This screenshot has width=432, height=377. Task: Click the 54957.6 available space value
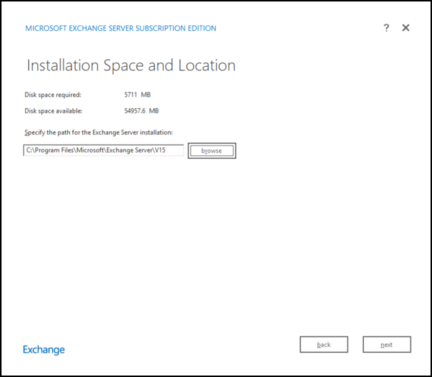pyautogui.click(x=135, y=111)
